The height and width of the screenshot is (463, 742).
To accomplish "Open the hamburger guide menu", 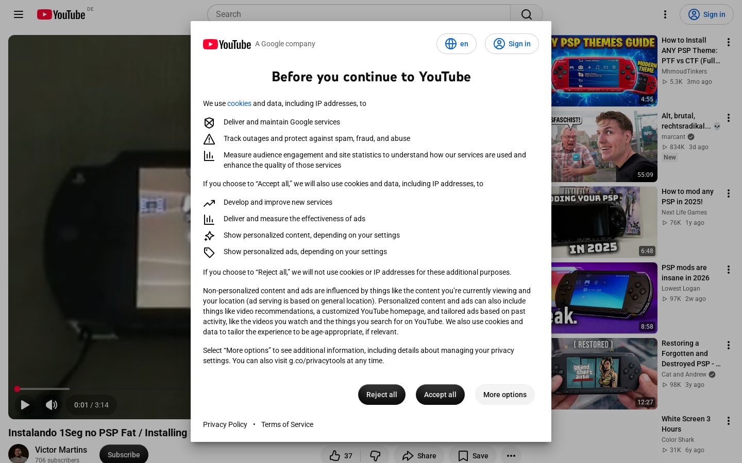I will [x=19, y=14].
